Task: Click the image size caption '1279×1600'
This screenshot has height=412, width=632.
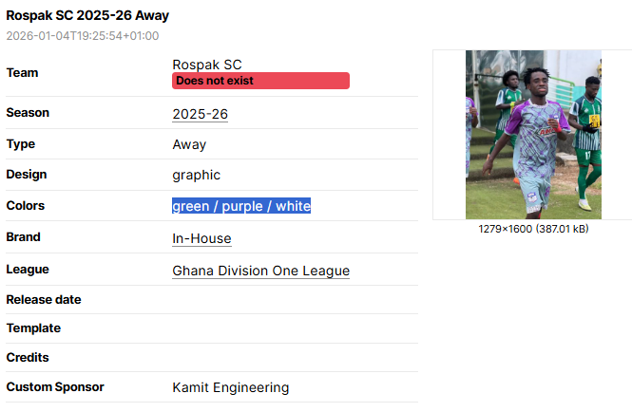Action: 533,229
